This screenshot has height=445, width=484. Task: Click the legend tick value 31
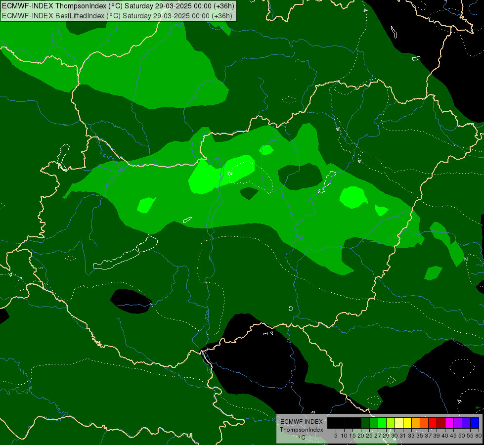402,436
